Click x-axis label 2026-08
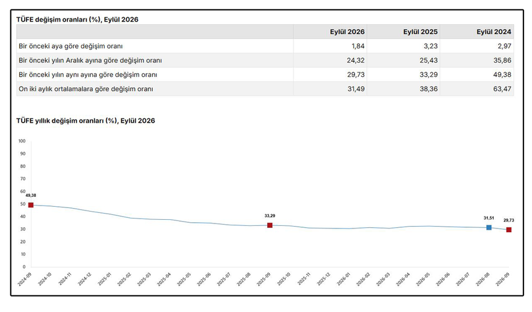The width and height of the screenshot is (532, 312). 483,279
